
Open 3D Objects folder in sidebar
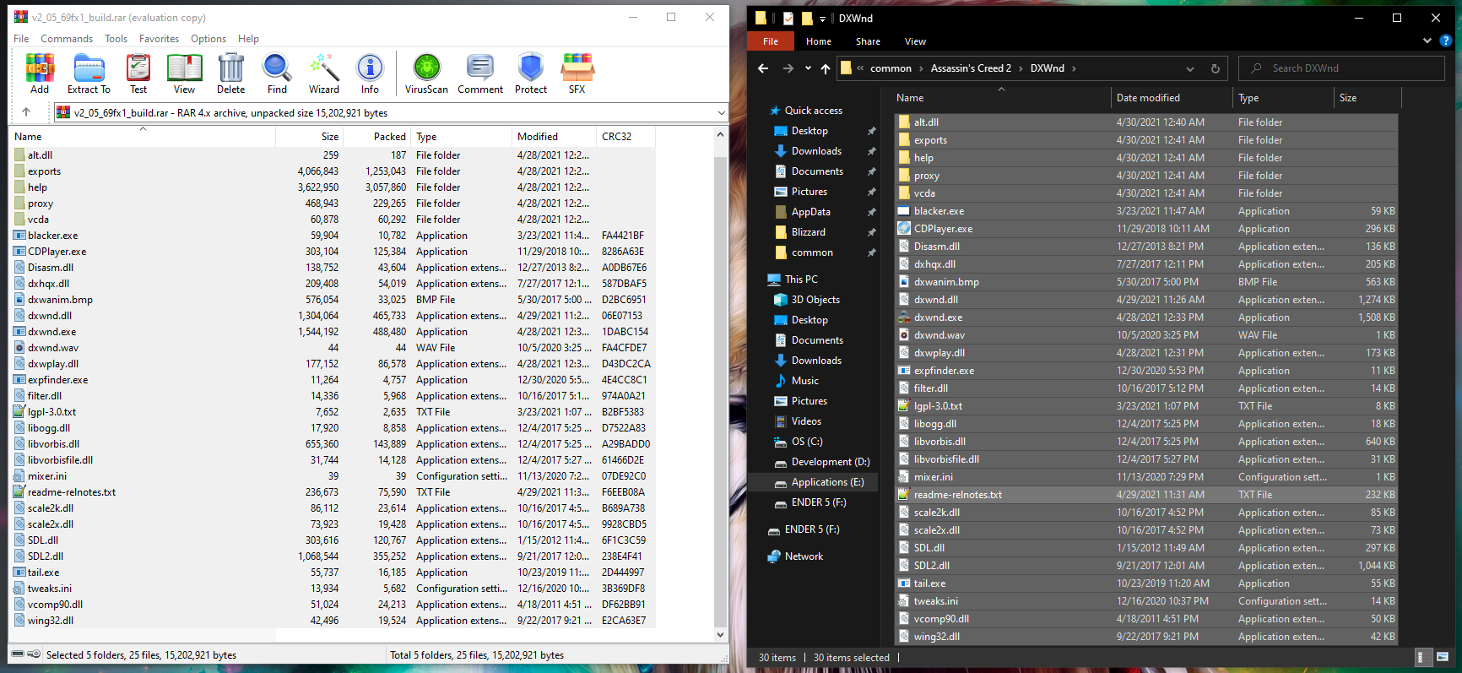point(815,300)
